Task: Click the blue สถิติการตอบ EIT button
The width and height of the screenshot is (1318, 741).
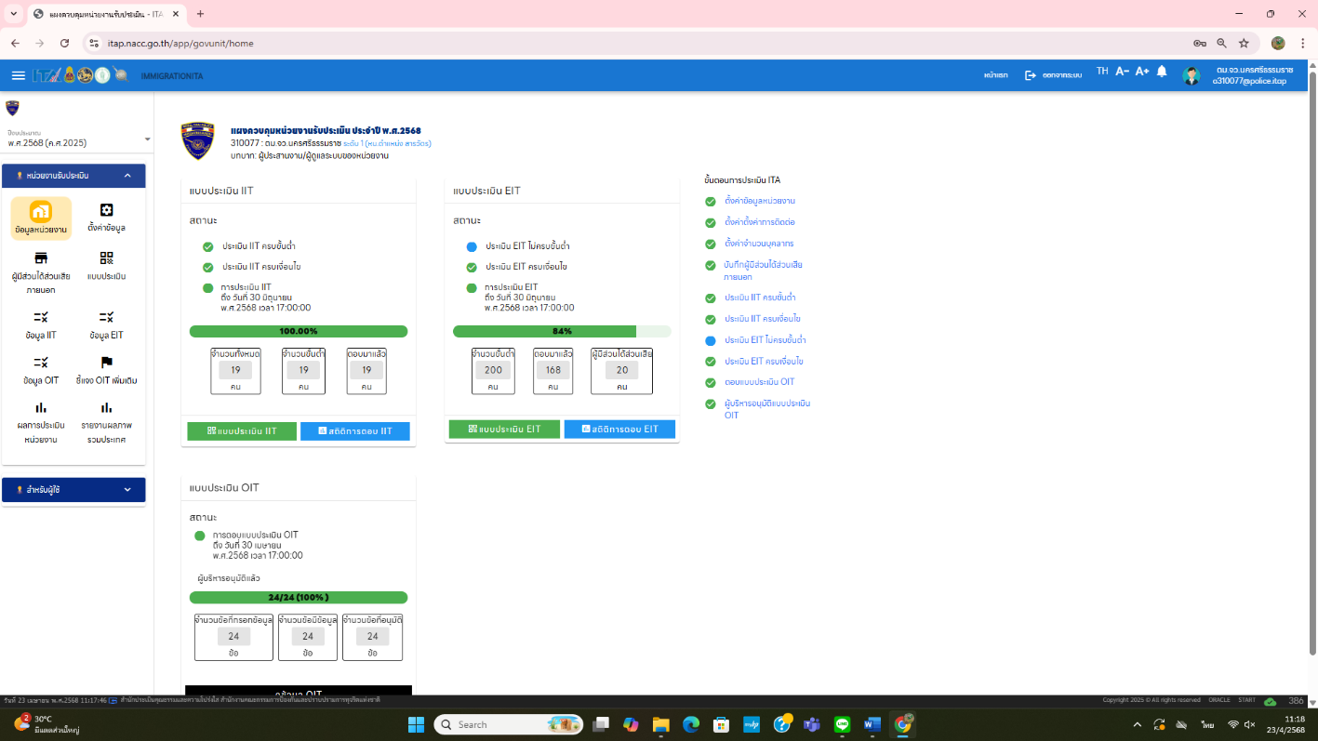Action: point(619,430)
